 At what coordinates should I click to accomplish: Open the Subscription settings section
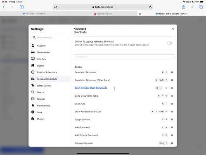pyautogui.click(x=50, y=52)
